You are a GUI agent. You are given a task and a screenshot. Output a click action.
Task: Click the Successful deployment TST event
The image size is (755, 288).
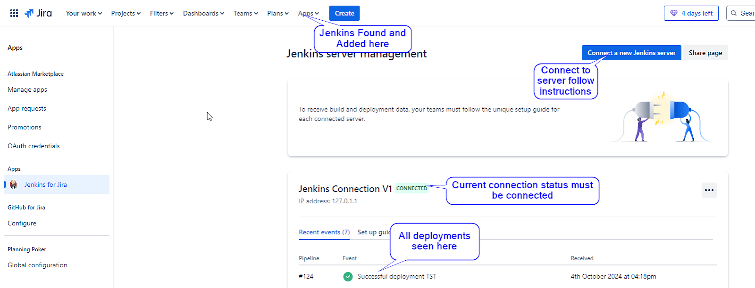tap(397, 277)
